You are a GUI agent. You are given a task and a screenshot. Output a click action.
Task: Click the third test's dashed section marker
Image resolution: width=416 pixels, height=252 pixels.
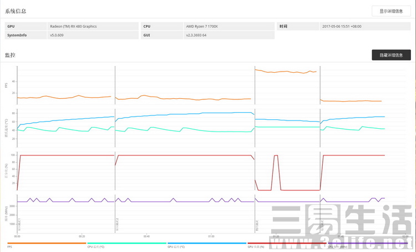[x=255, y=149]
